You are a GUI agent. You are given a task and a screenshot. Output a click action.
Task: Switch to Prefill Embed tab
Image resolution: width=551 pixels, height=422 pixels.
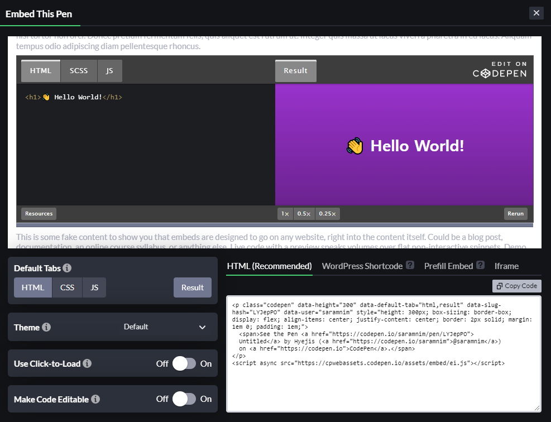448,266
